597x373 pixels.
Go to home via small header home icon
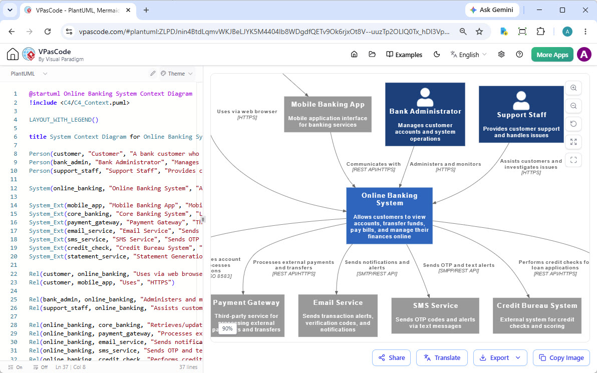tap(354, 55)
